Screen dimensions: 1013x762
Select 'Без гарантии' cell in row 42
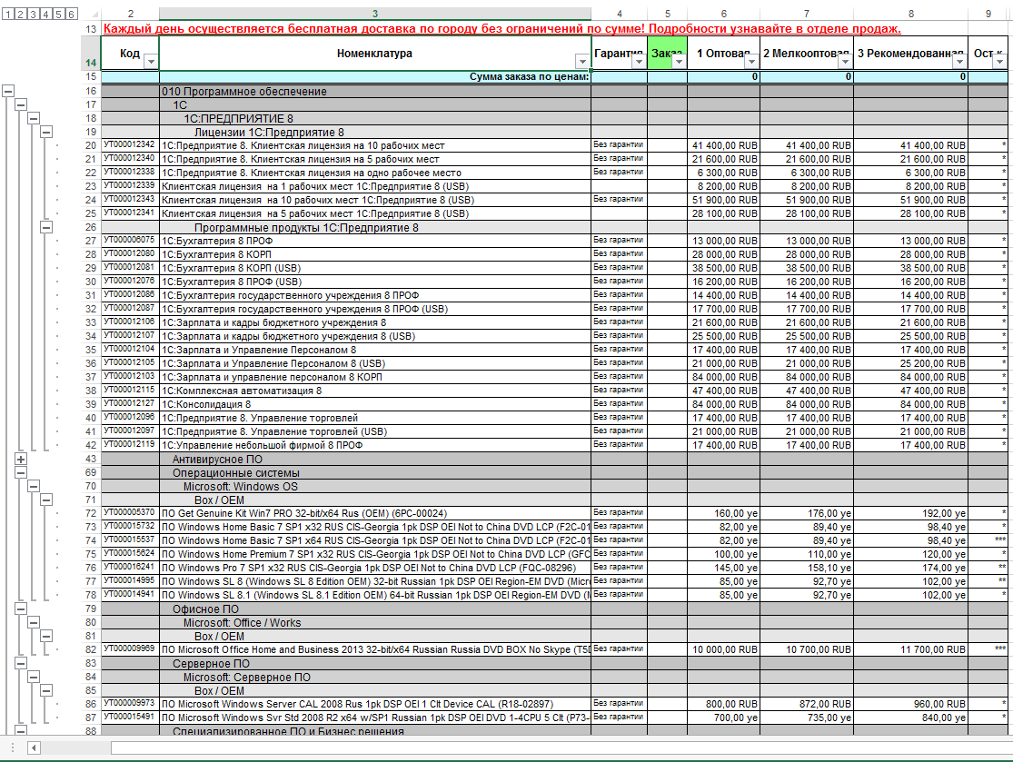pyautogui.click(x=619, y=445)
